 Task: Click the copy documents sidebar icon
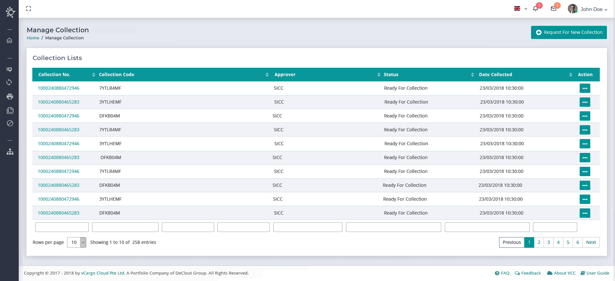pyautogui.click(x=10, y=110)
